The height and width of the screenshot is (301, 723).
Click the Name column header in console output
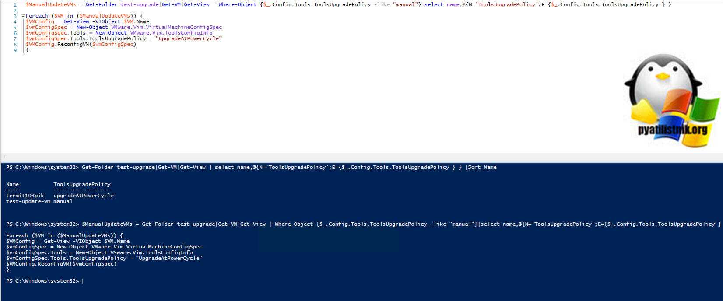pos(13,184)
